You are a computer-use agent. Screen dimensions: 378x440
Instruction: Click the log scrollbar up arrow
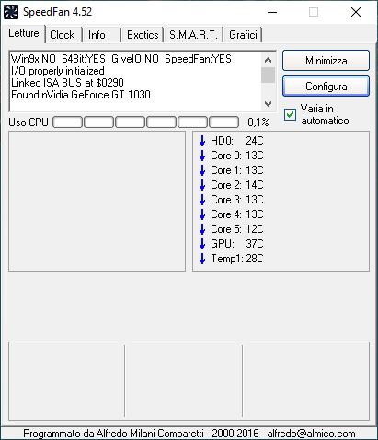[268, 60]
